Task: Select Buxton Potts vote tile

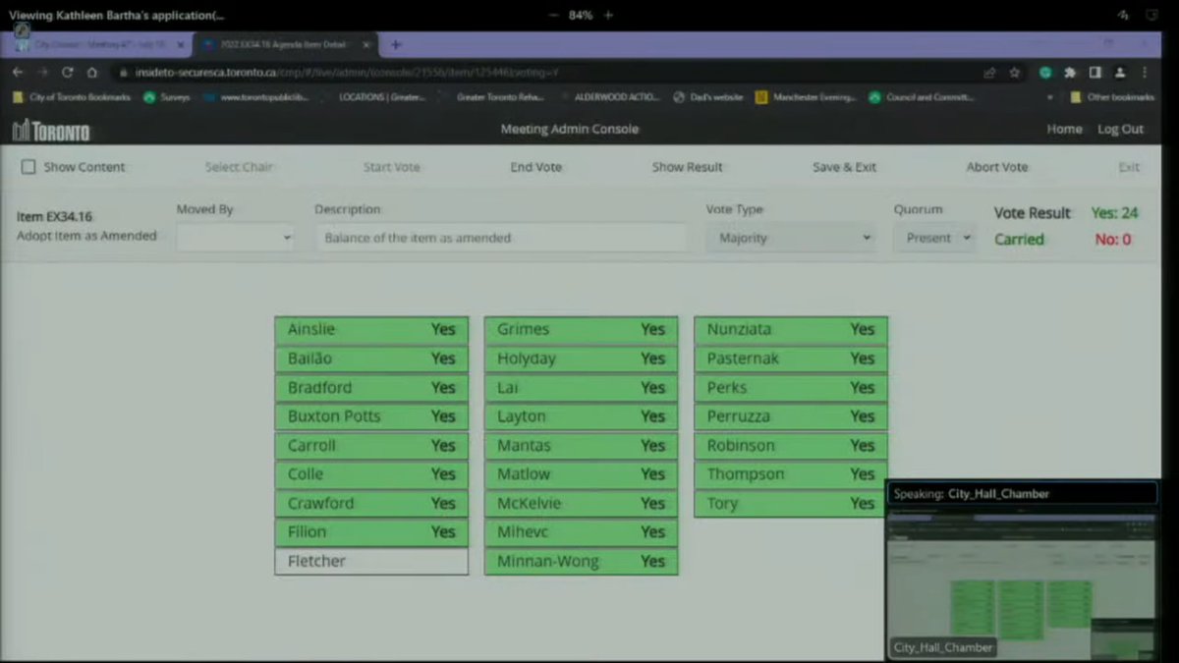Action: pos(371,416)
